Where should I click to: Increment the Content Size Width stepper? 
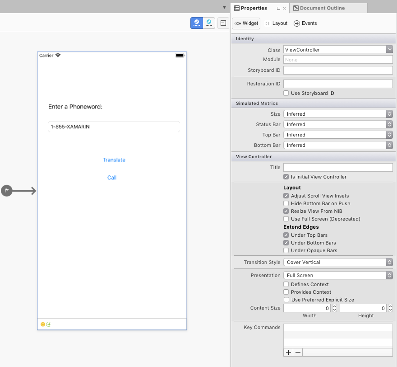click(x=334, y=306)
